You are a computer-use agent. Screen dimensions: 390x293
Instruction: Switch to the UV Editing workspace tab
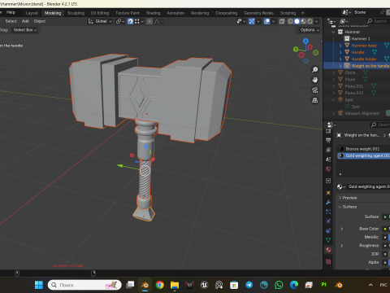(100, 13)
